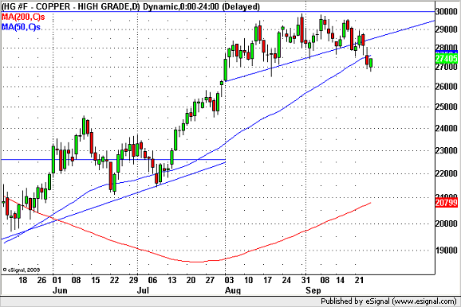Click the date label 18 on time axis
The height and width of the screenshot is (307, 461).
pos(23,280)
